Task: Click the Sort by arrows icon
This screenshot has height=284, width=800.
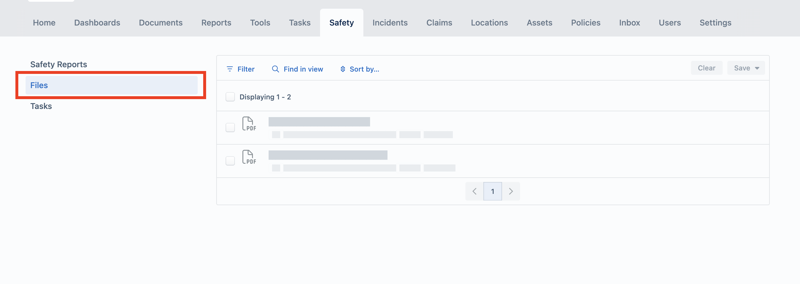Action: click(x=343, y=69)
